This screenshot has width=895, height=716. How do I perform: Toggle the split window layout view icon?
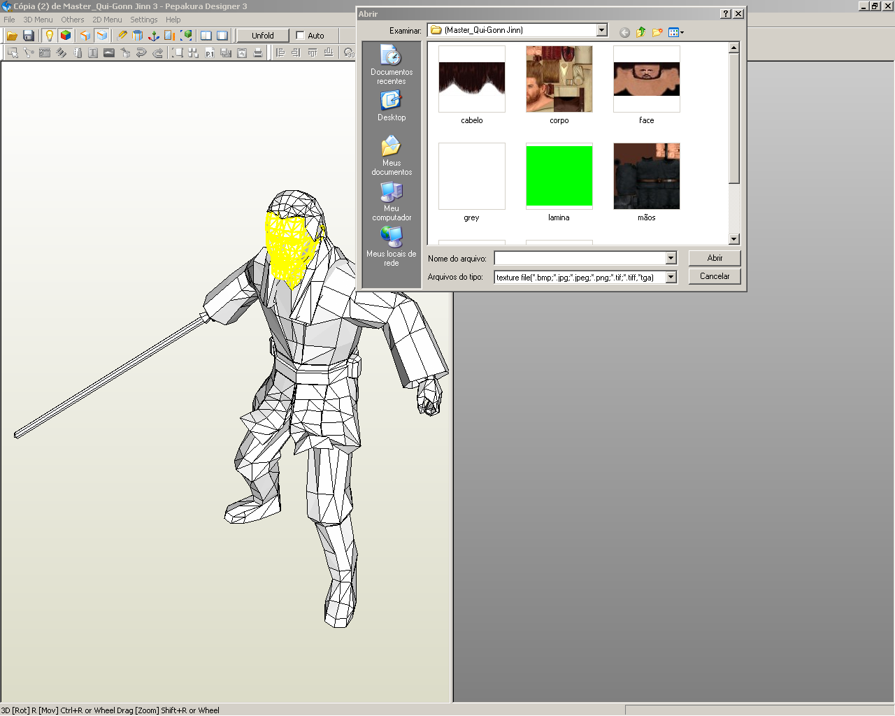coord(206,36)
